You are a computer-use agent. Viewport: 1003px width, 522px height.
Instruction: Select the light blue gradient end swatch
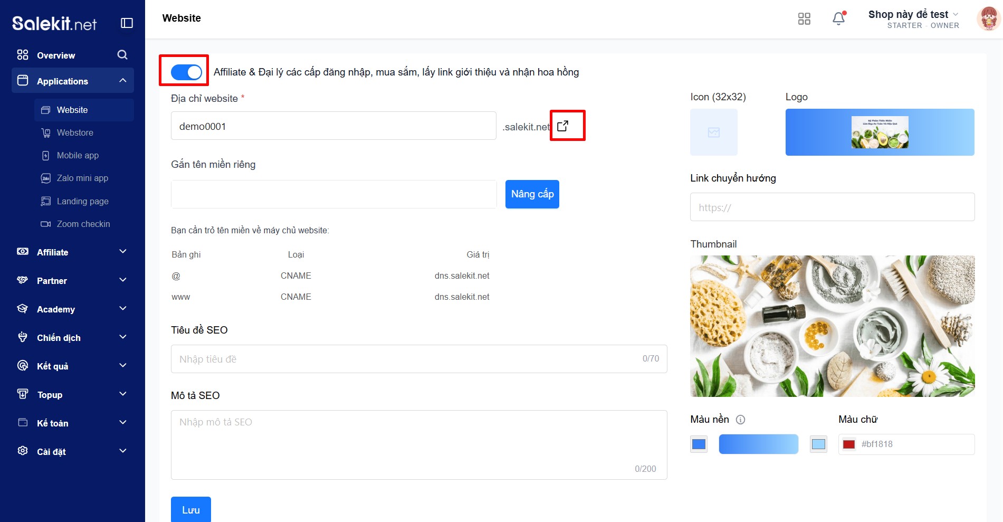pos(818,444)
